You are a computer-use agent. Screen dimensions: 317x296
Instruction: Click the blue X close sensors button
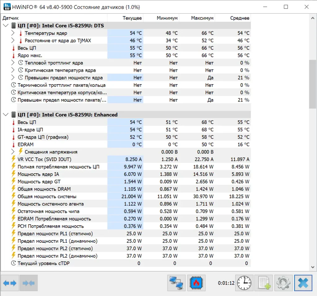pos(303,283)
